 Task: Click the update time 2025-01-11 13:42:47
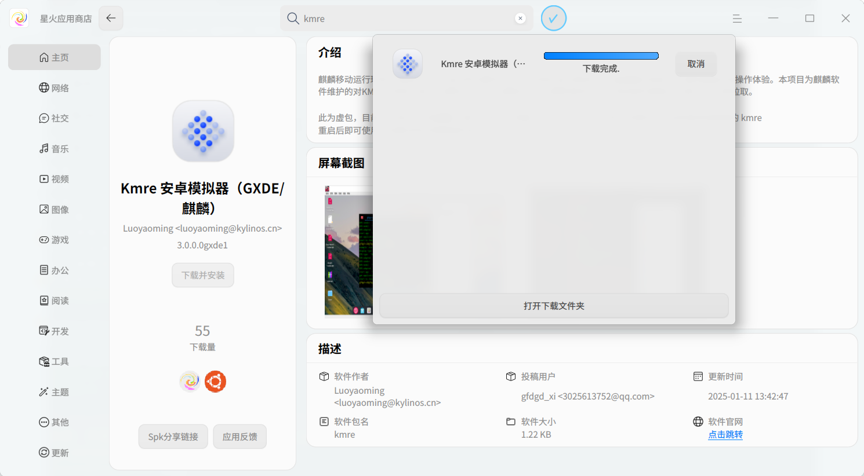(x=748, y=397)
